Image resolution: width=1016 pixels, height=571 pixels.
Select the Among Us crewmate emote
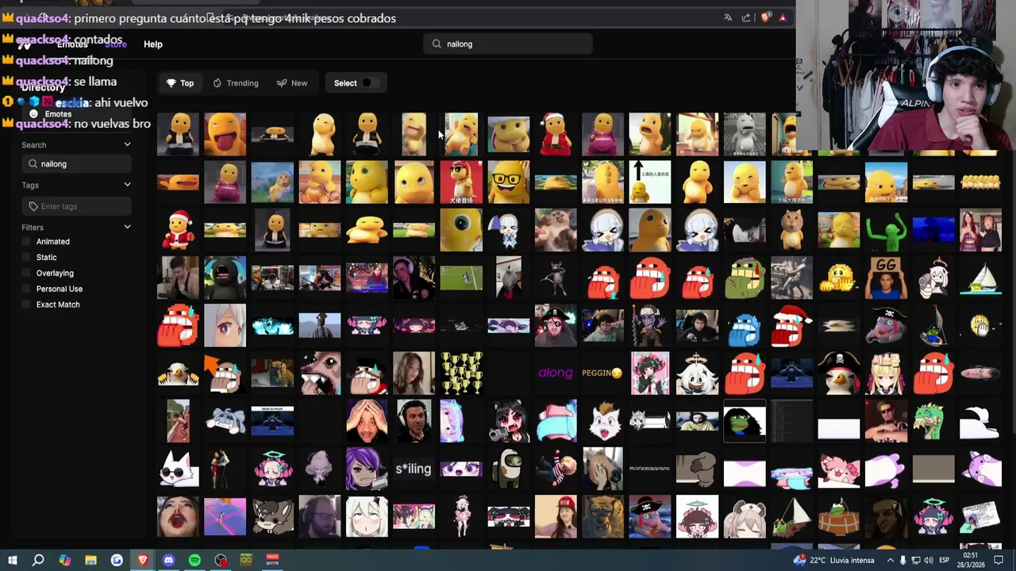[508, 469]
